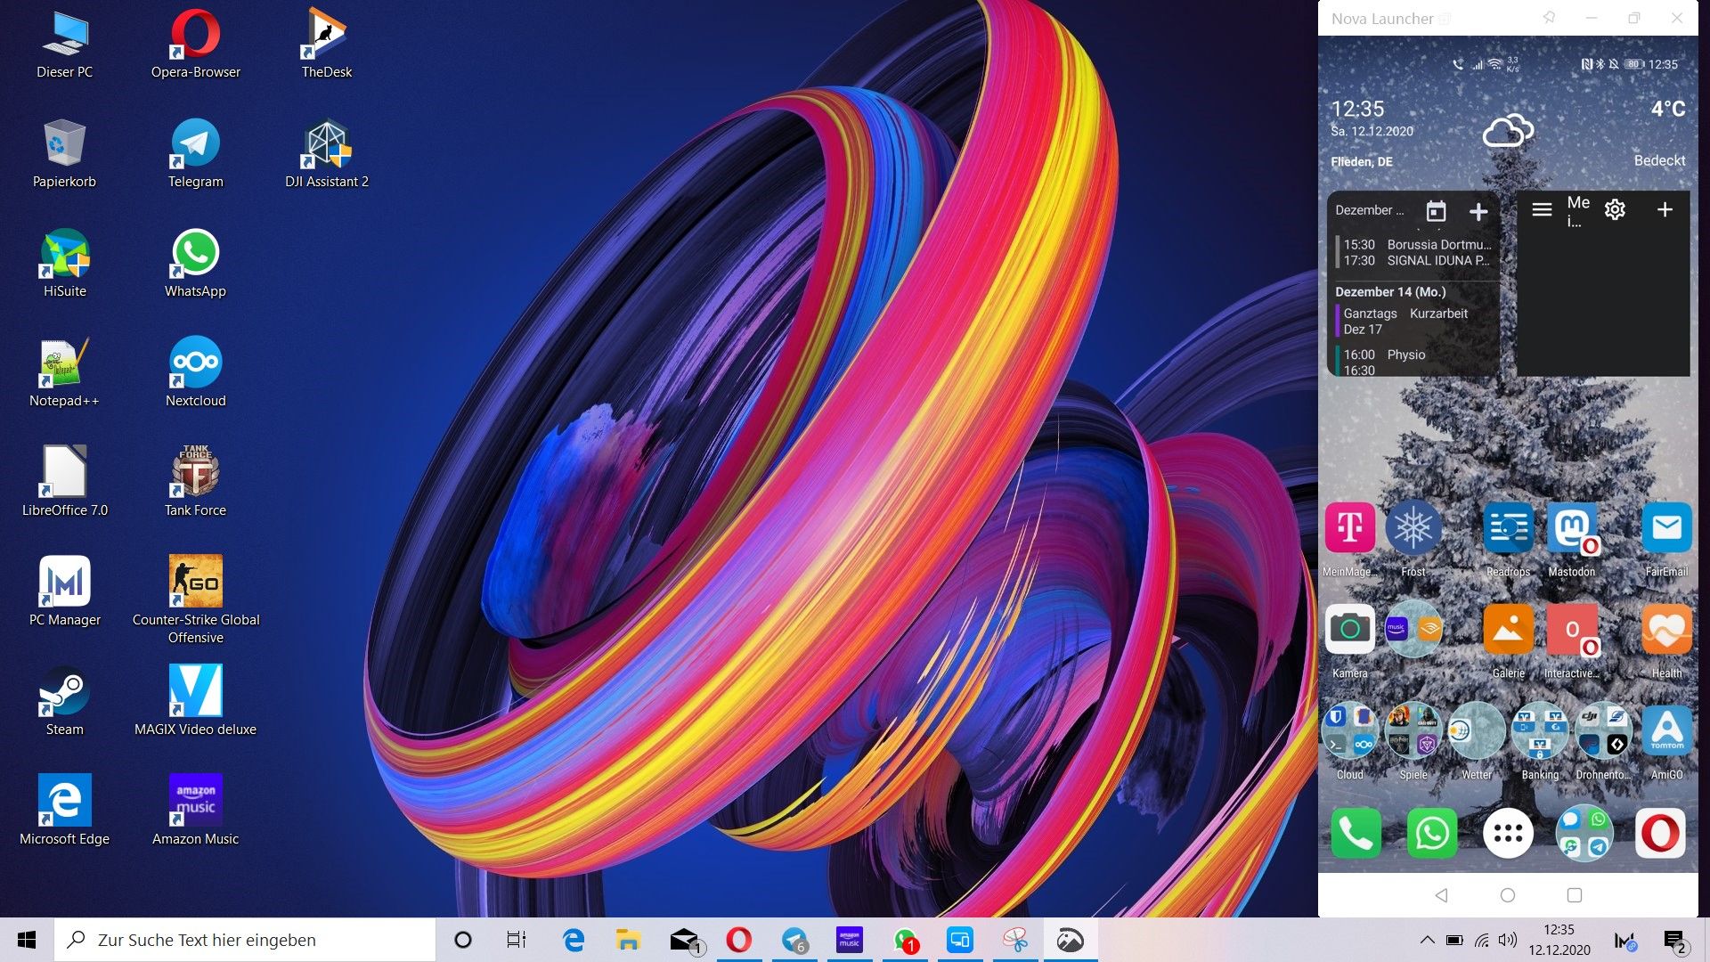Show hidden system tray icons
This screenshot has height=962, width=1710.
pos(1427,940)
